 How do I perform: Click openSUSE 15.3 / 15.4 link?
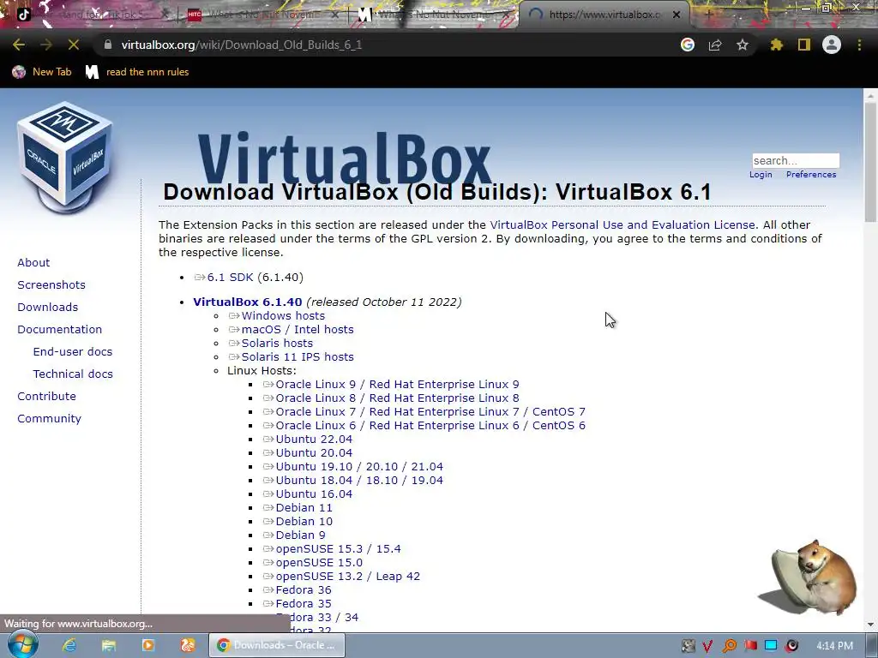tap(338, 549)
